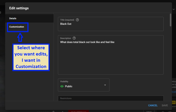Click into the Title field containing Black Out
Screen dimensions: 176x112
tap(111, 24)
